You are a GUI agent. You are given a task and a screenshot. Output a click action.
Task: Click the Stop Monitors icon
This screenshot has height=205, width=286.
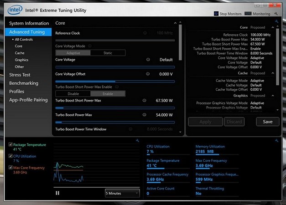216,14
